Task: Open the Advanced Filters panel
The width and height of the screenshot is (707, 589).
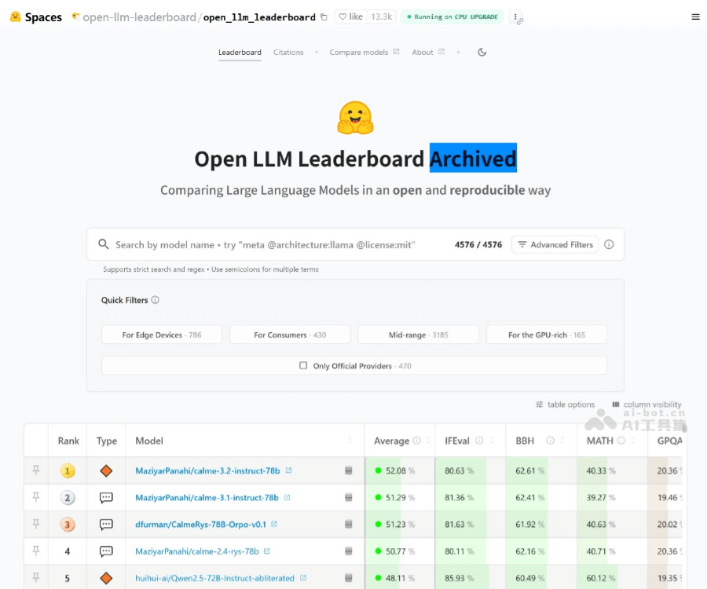Action: 555,244
